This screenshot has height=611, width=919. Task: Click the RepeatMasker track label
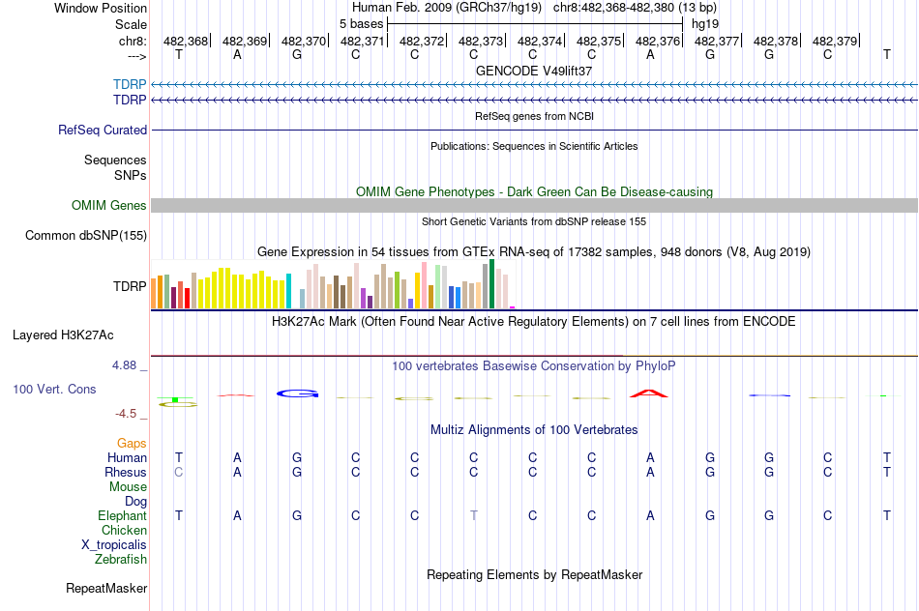pos(106,588)
